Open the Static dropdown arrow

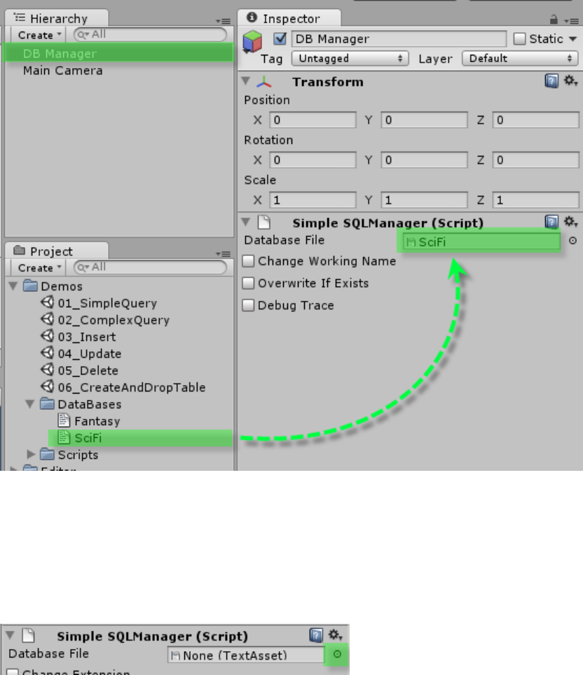tap(572, 39)
